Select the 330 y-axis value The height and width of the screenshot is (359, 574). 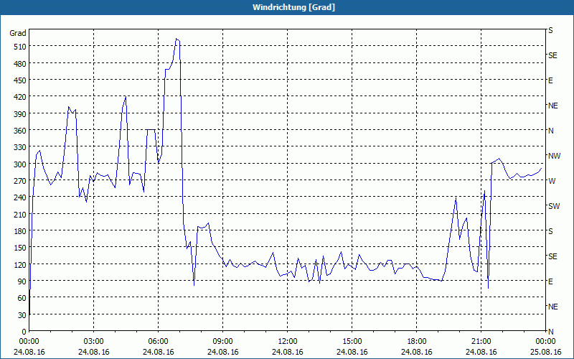[x=20, y=147]
